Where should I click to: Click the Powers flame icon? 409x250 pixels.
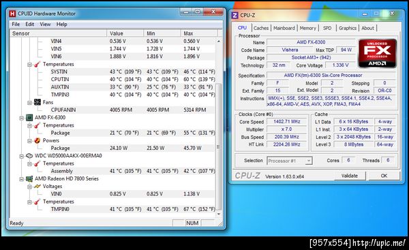37,140
